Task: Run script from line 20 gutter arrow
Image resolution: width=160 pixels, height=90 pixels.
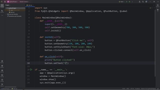Action: tap(31, 69)
